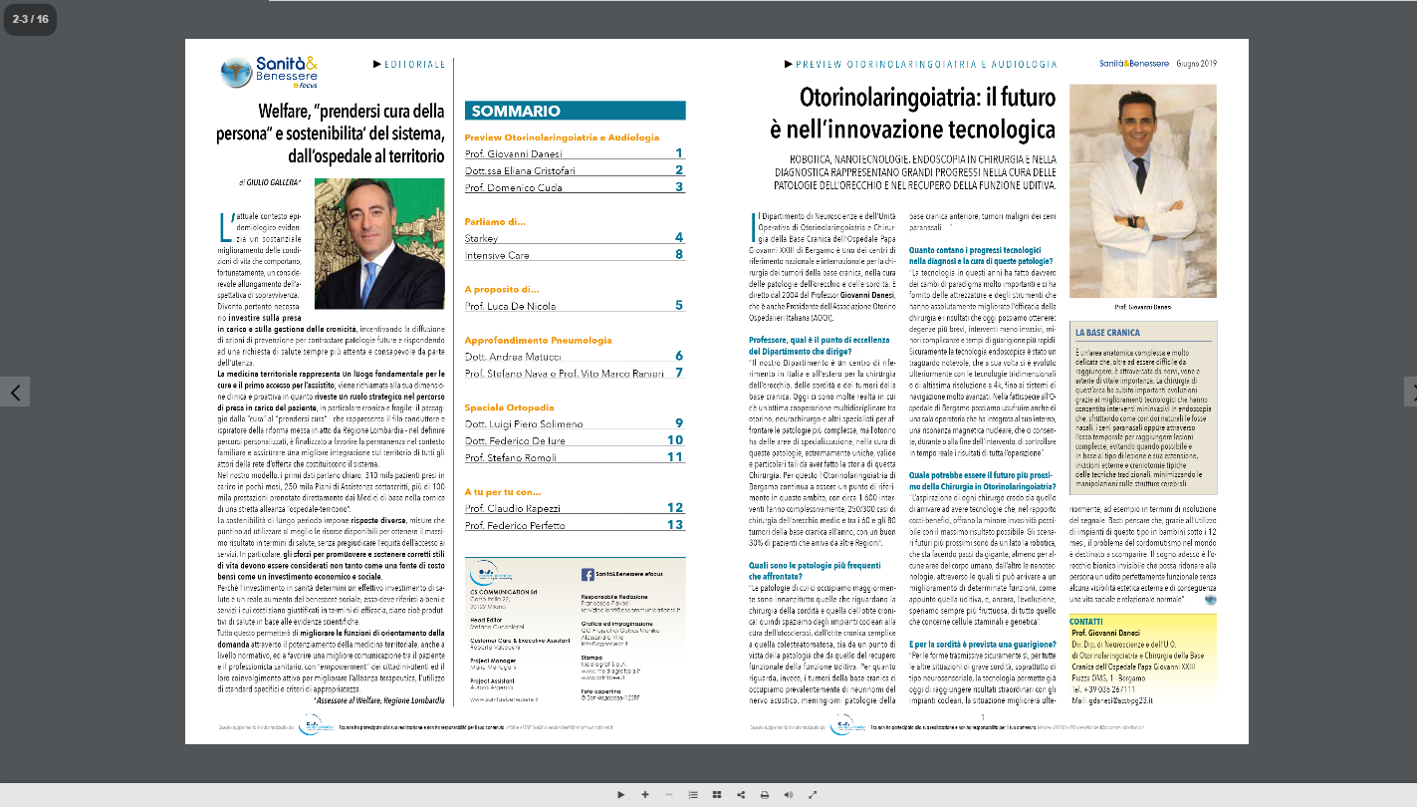The width and height of the screenshot is (1417, 807).
Task: Start autoplay with the play button
Action: tap(620, 794)
